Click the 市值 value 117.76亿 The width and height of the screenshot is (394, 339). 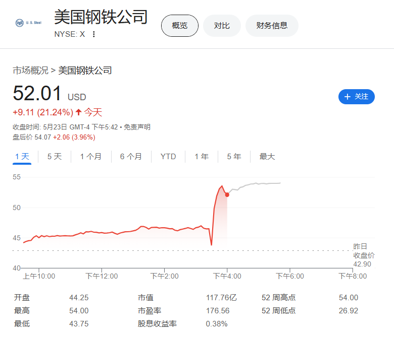(221, 298)
